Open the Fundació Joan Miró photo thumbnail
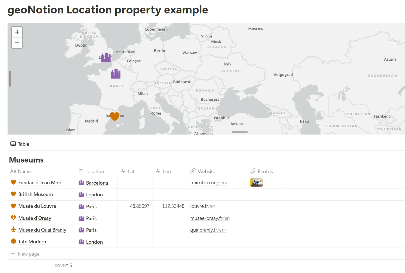The image size is (405, 273). [x=256, y=183]
